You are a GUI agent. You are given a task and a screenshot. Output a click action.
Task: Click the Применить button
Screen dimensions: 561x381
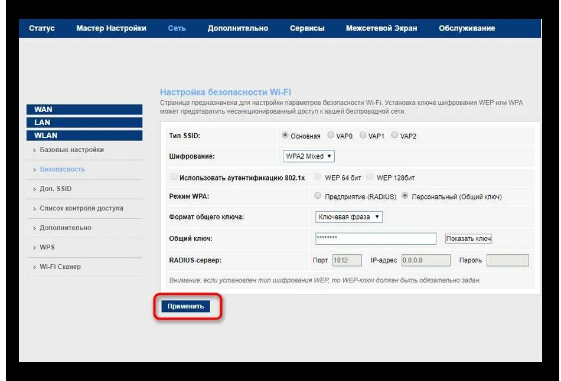(185, 306)
